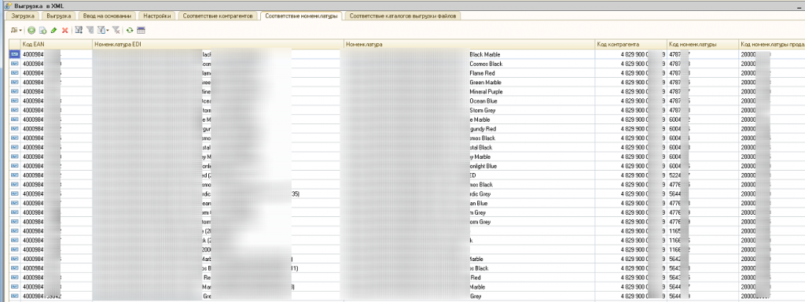
Task: Clear the filter with the crossed funnel icon
Action: coord(116,31)
